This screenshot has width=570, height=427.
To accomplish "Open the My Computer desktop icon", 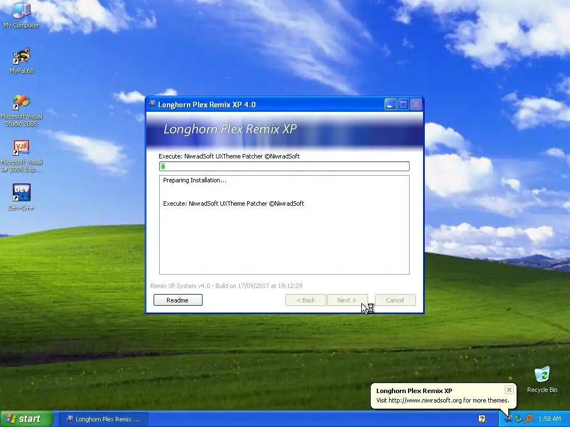I will 21,14.
